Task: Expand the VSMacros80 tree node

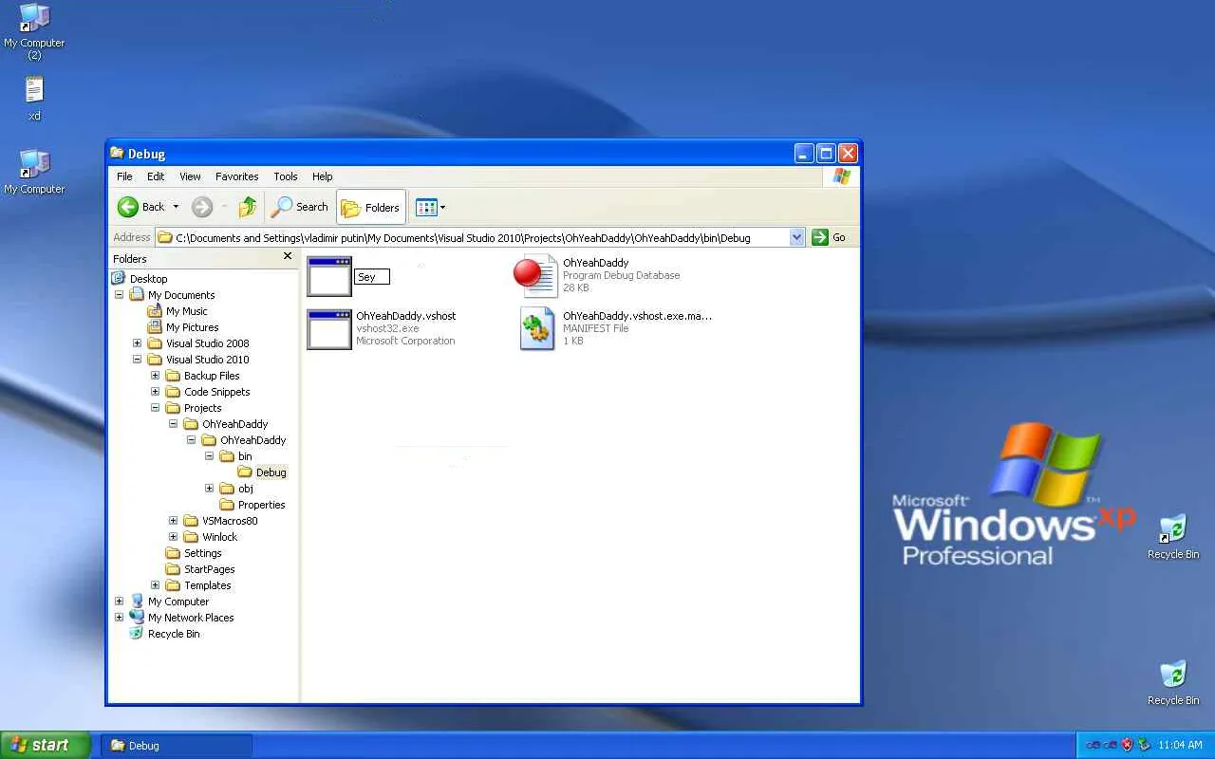Action: pyautogui.click(x=173, y=521)
